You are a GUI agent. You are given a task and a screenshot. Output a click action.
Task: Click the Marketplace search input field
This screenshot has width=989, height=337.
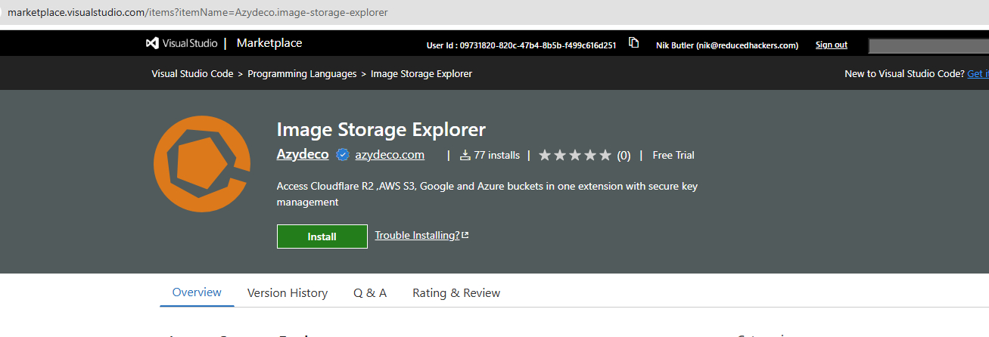928,46
